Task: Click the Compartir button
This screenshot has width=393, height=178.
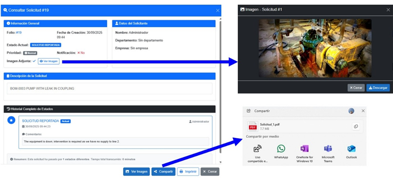Action: (x=163, y=172)
